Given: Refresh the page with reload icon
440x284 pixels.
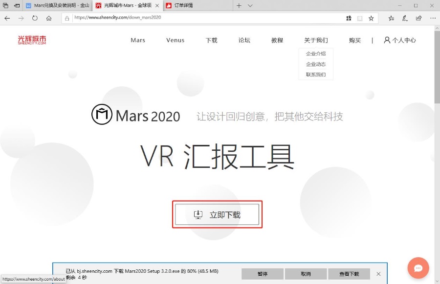Looking at the screenshot, I should pyautogui.click(x=35, y=18).
